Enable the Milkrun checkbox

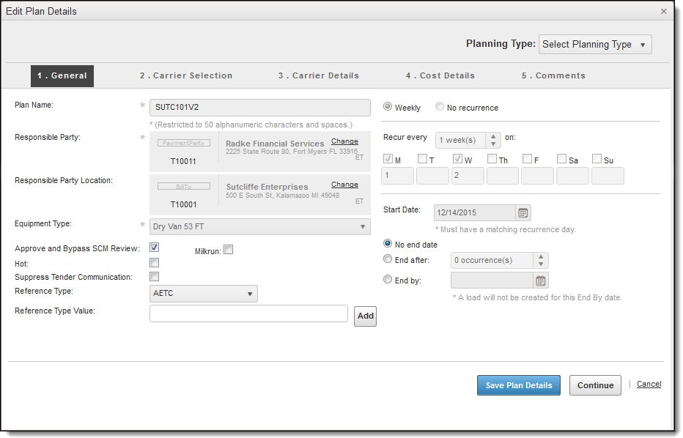(x=229, y=250)
